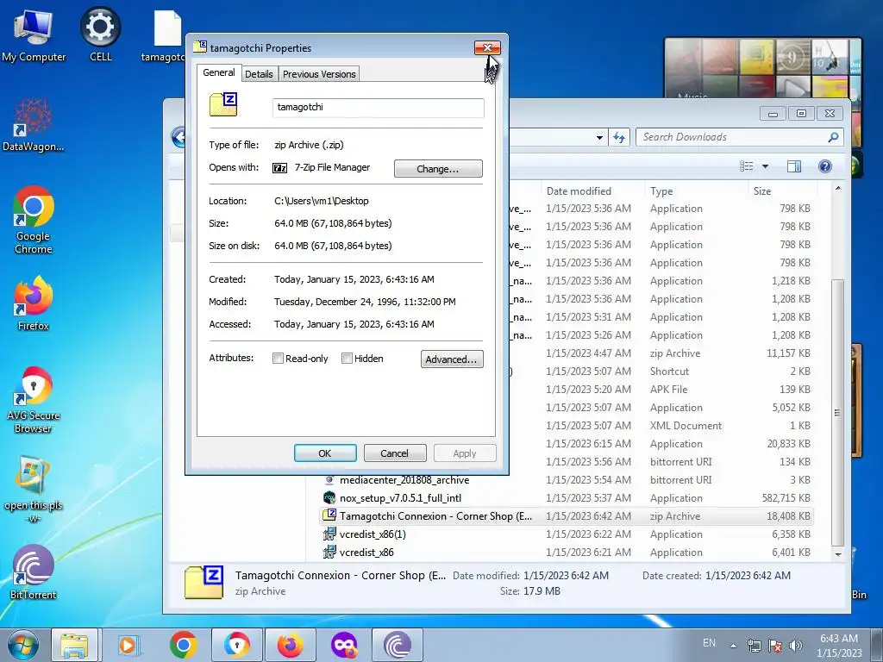Click the vcredist_x86(1) file icon

click(329, 534)
